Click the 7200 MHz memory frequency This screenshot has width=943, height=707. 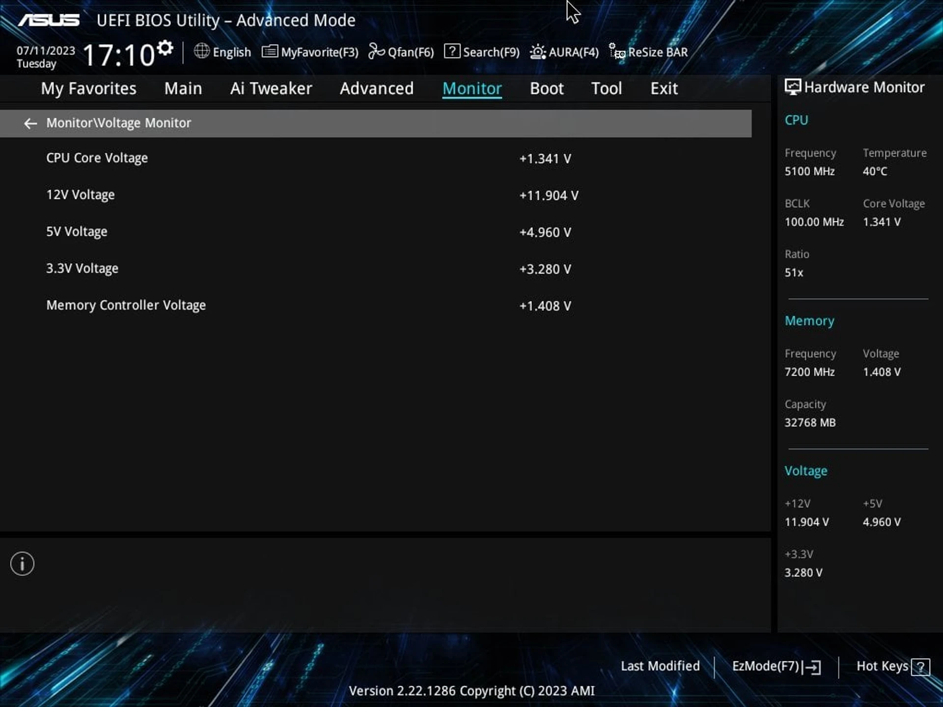point(809,372)
